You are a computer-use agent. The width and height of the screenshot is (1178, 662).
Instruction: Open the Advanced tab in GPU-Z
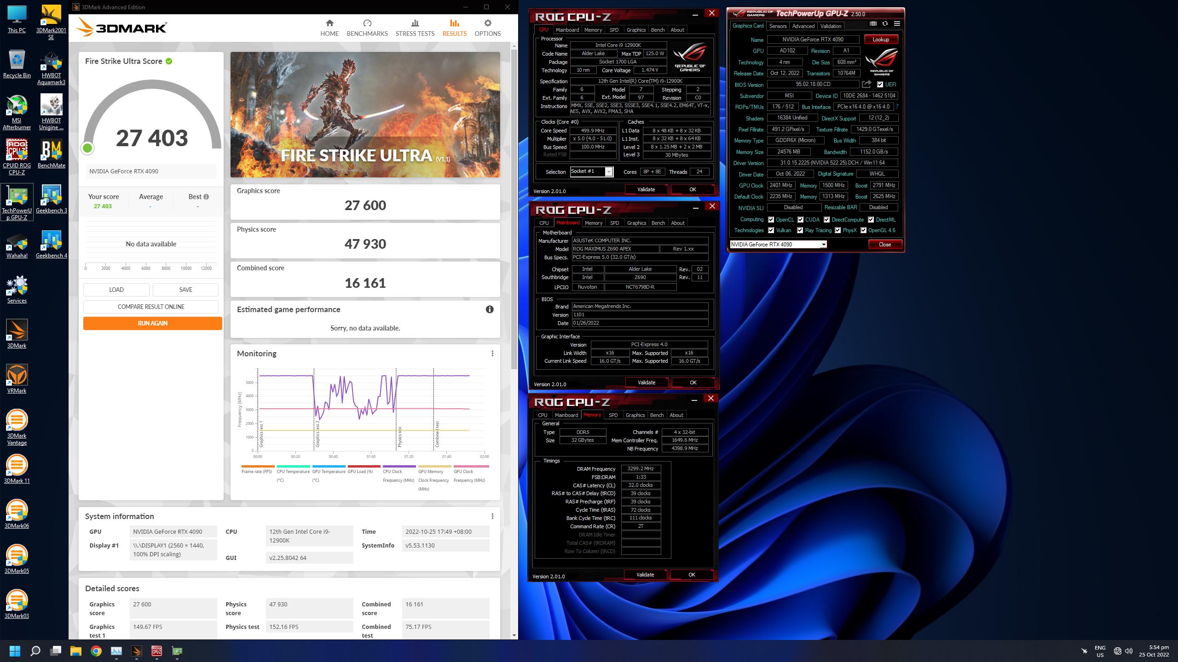[x=803, y=26]
